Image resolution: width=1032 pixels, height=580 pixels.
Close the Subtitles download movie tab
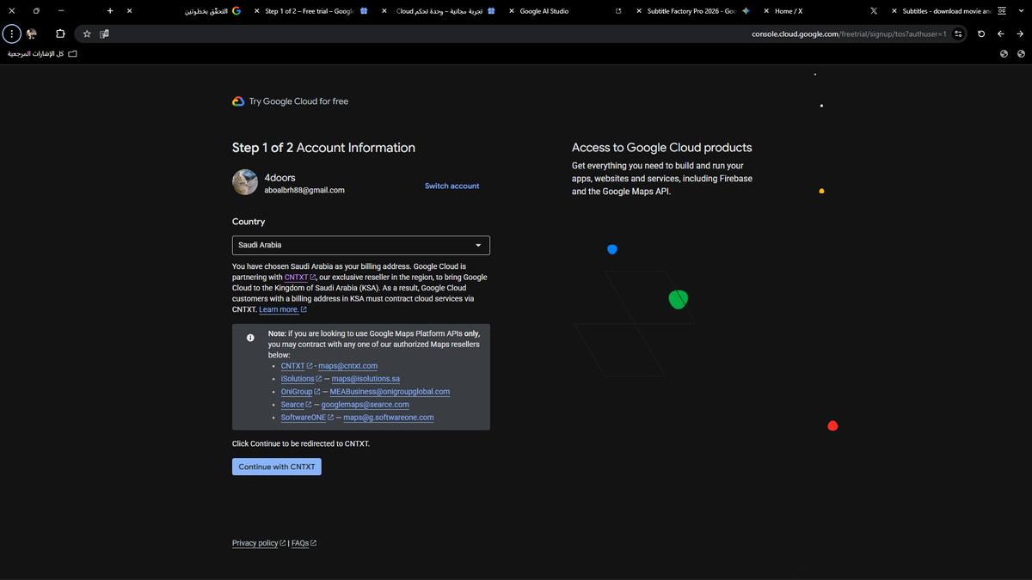click(894, 11)
